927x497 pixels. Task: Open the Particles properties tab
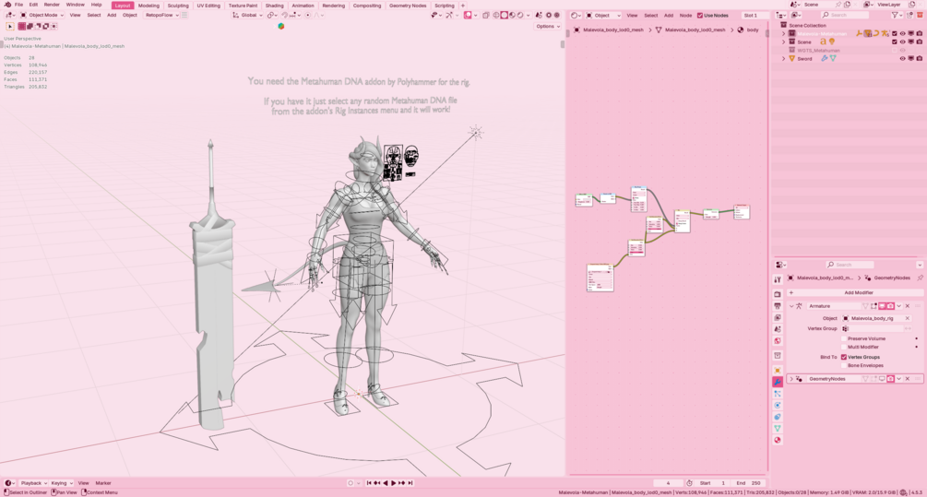[778, 394]
